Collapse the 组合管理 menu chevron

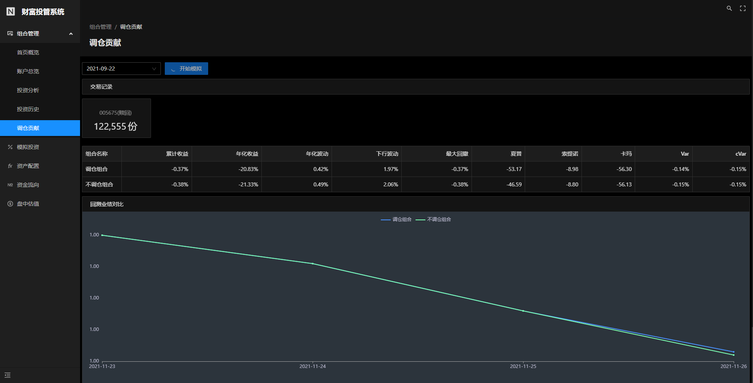click(71, 33)
